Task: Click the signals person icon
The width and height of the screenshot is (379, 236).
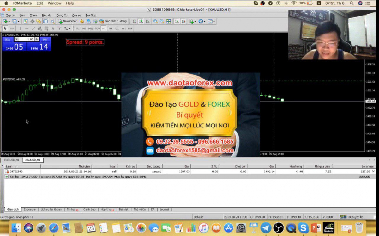Action: [88, 21]
